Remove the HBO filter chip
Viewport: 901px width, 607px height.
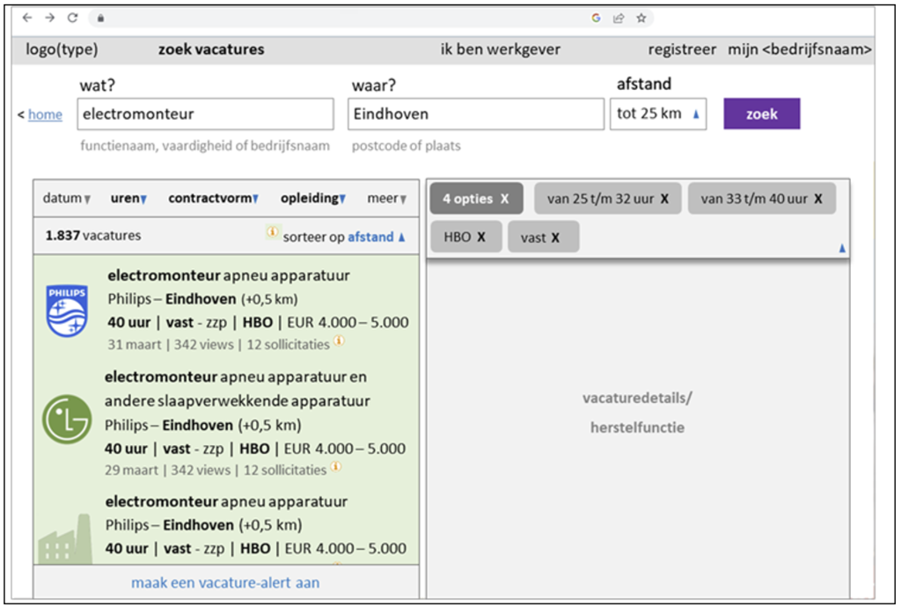[x=481, y=238]
